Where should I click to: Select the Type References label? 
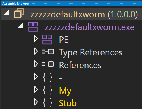click(91, 52)
